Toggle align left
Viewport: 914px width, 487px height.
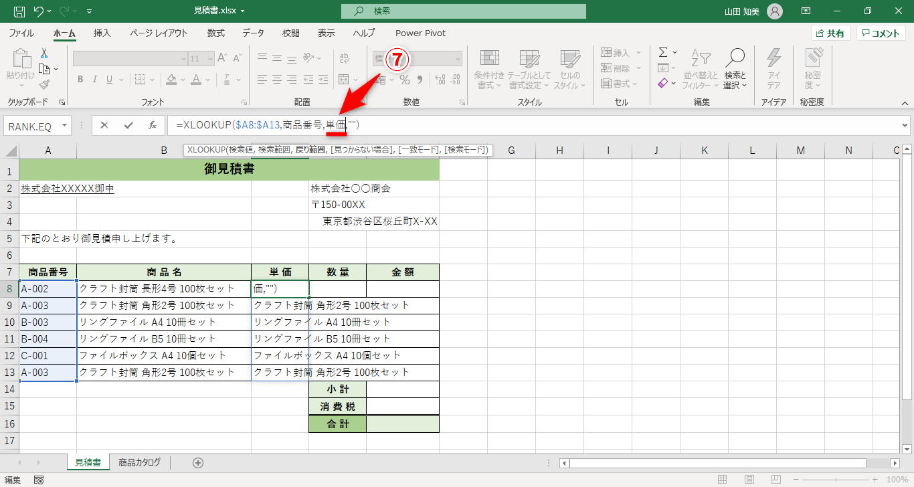point(262,80)
